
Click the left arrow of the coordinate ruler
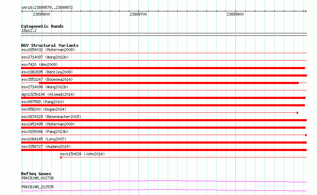tap(22, 11)
